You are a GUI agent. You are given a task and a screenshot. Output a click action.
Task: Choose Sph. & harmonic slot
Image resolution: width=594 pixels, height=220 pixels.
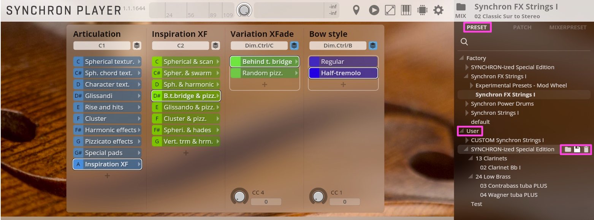[186, 84]
